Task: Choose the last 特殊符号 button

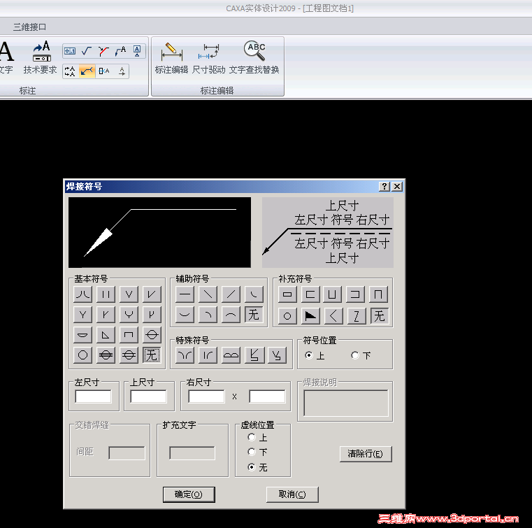Action: point(278,355)
